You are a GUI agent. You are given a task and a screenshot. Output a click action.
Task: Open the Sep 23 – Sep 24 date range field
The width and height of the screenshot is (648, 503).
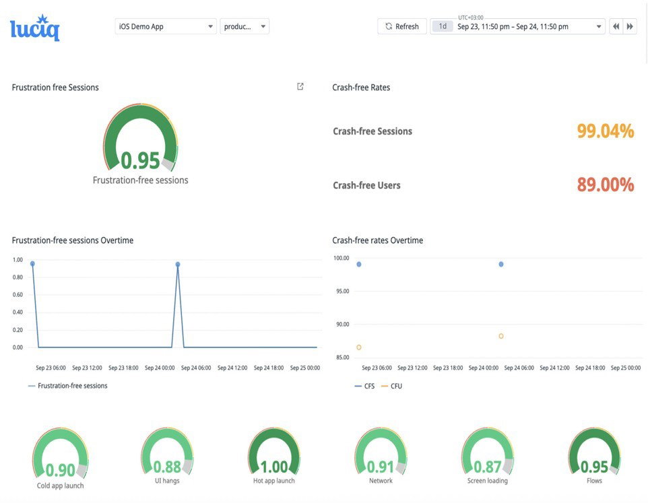(517, 26)
